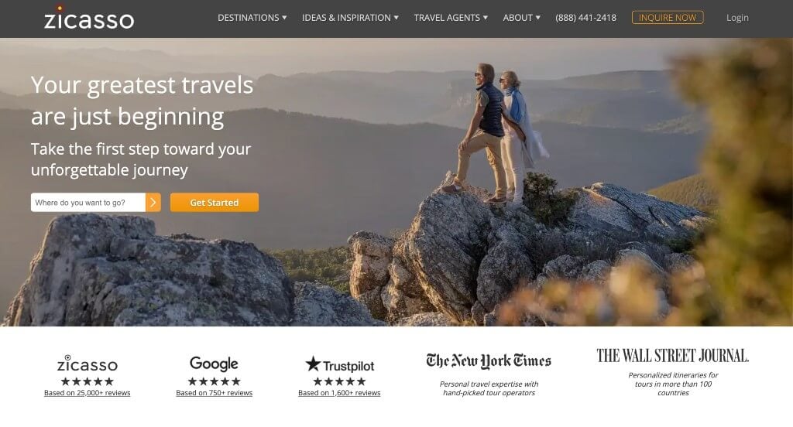Expand the Travel Agents menu
The height and width of the screenshot is (427, 793).
click(x=451, y=18)
